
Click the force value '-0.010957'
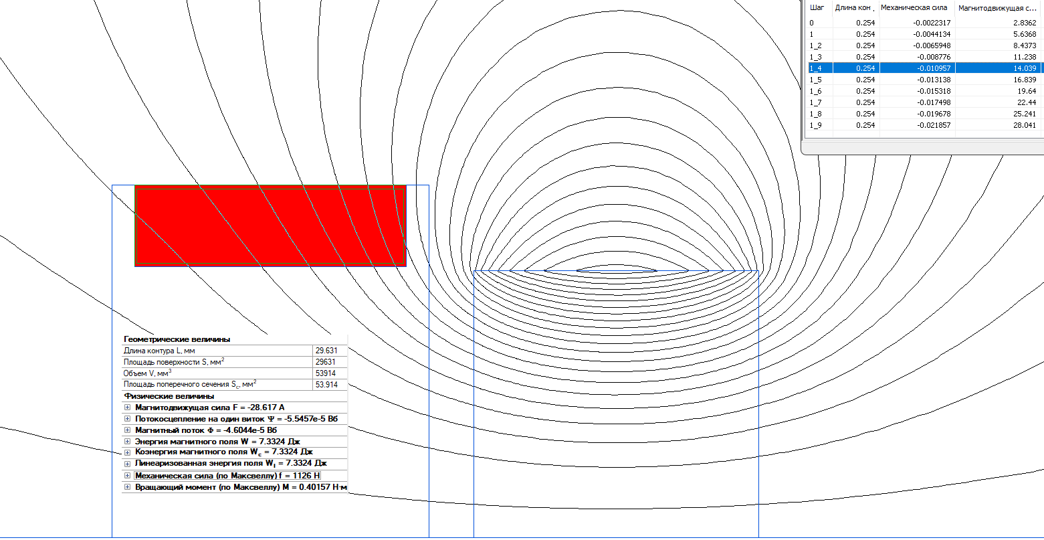pyautogui.click(x=933, y=68)
